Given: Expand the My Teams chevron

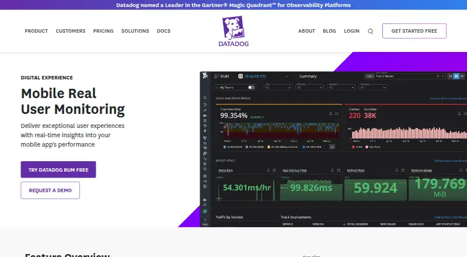Looking at the screenshot, I should click(217, 88).
